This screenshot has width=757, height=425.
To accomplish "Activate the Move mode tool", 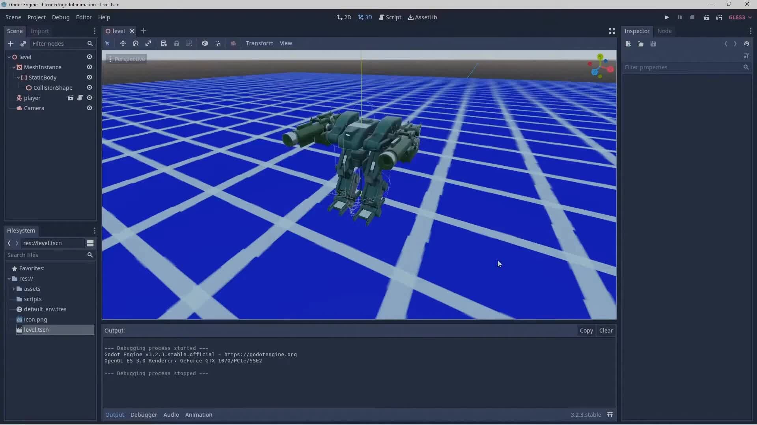I will click(123, 43).
